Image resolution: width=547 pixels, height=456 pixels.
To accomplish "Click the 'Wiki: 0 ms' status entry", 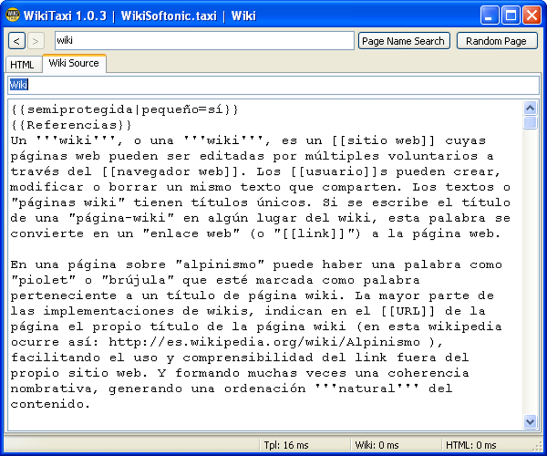I will pos(377,445).
